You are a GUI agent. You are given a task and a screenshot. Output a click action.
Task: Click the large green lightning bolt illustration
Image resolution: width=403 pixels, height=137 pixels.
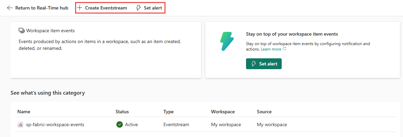(x=227, y=41)
